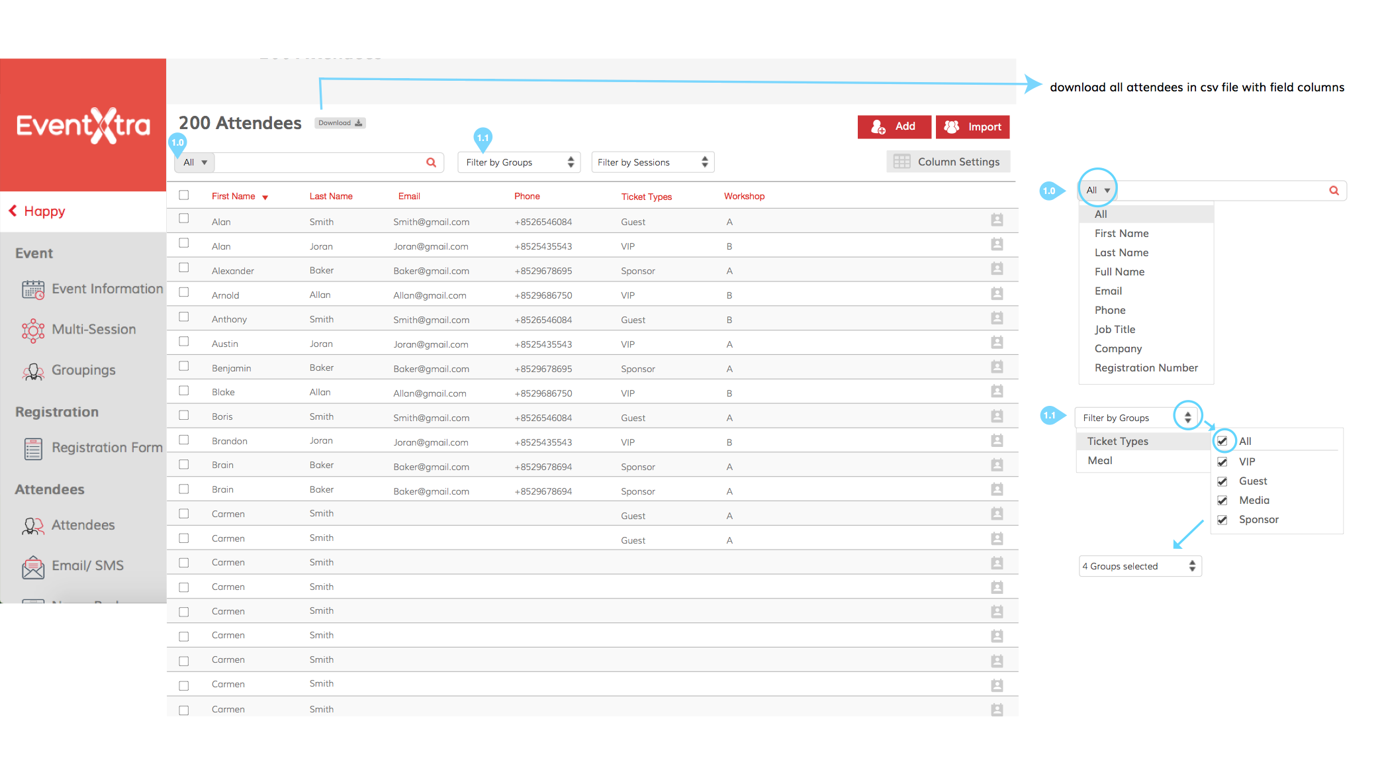Select the checkbox for Alan Smith
The width and height of the screenshot is (1382, 776).
coord(184,218)
